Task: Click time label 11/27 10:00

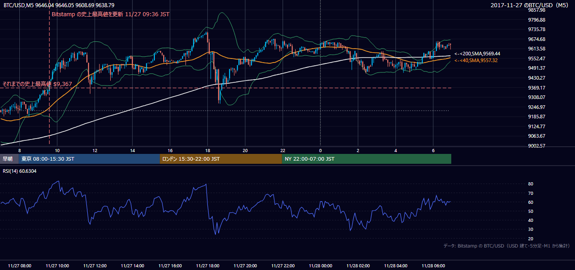Action: 57,265
